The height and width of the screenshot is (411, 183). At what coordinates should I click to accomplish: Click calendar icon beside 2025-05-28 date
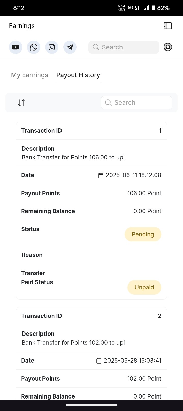point(99,361)
